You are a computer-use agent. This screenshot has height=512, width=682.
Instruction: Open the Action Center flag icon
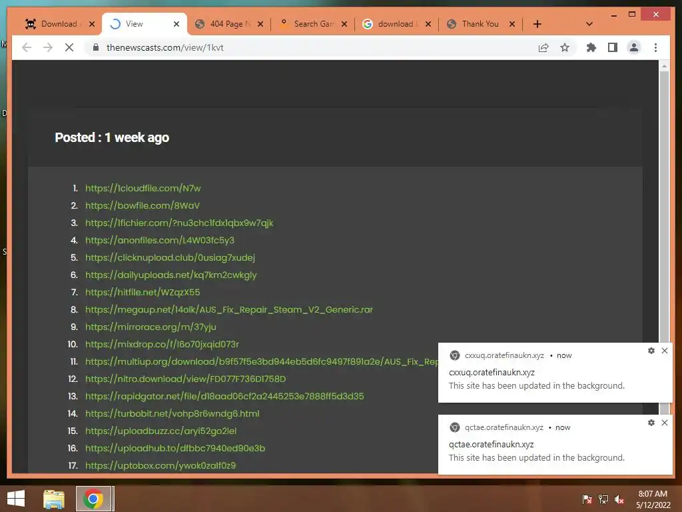click(587, 499)
